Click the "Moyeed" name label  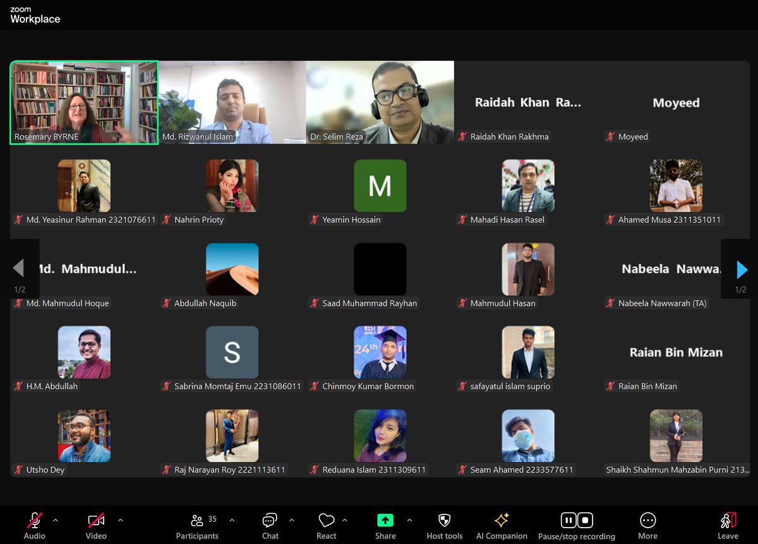(633, 136)
